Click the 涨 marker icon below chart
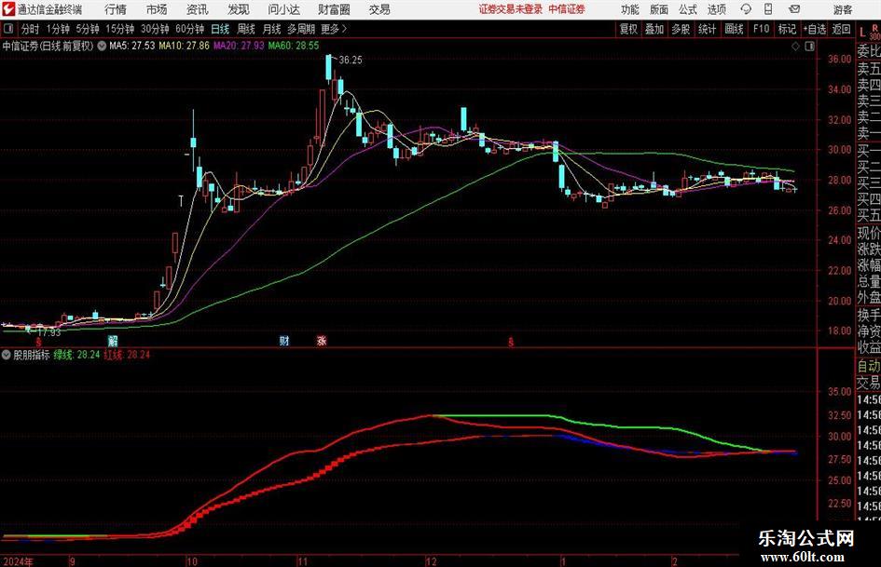Viewport: 881px width, 567px height. [x=322, y=340]
